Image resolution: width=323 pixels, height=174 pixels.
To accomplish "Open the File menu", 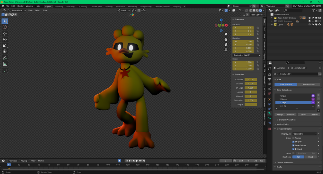I will click(x=7, y=6).
